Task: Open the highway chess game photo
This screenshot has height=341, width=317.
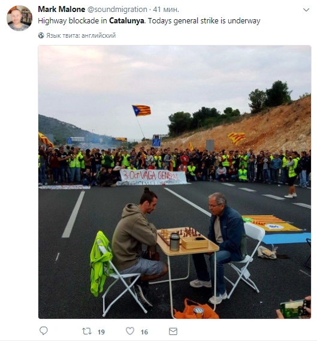Action: 174,182
